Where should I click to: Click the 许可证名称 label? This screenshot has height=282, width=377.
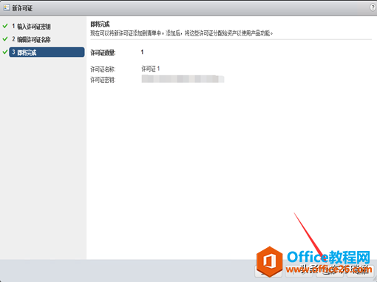tap(103, 69)
